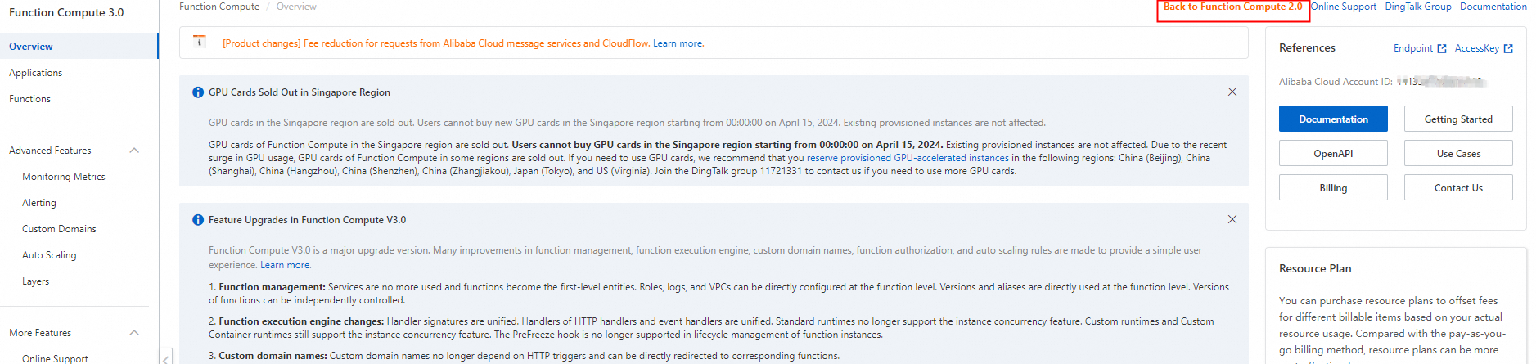This screenshot has width=1536, height=364.
Task: Click the blue Documentation button
Action: (x=1333, y=119)
